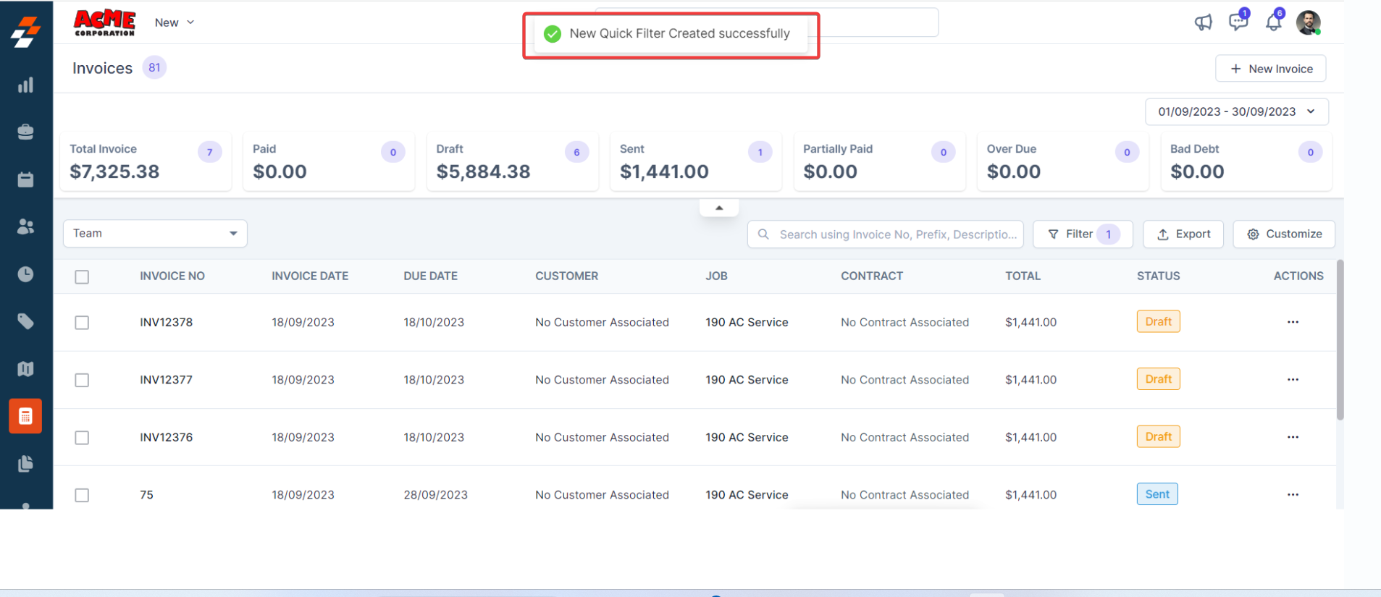Open the customers people sidebar icon
Image resolution: width=1381 pixels, height=597 pixels.
pyautogui.click(x=25, y=226)
